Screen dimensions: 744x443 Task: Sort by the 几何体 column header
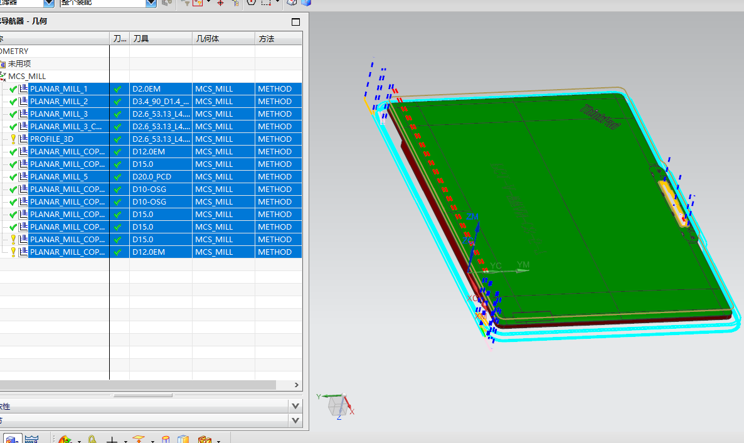point(223,38)
